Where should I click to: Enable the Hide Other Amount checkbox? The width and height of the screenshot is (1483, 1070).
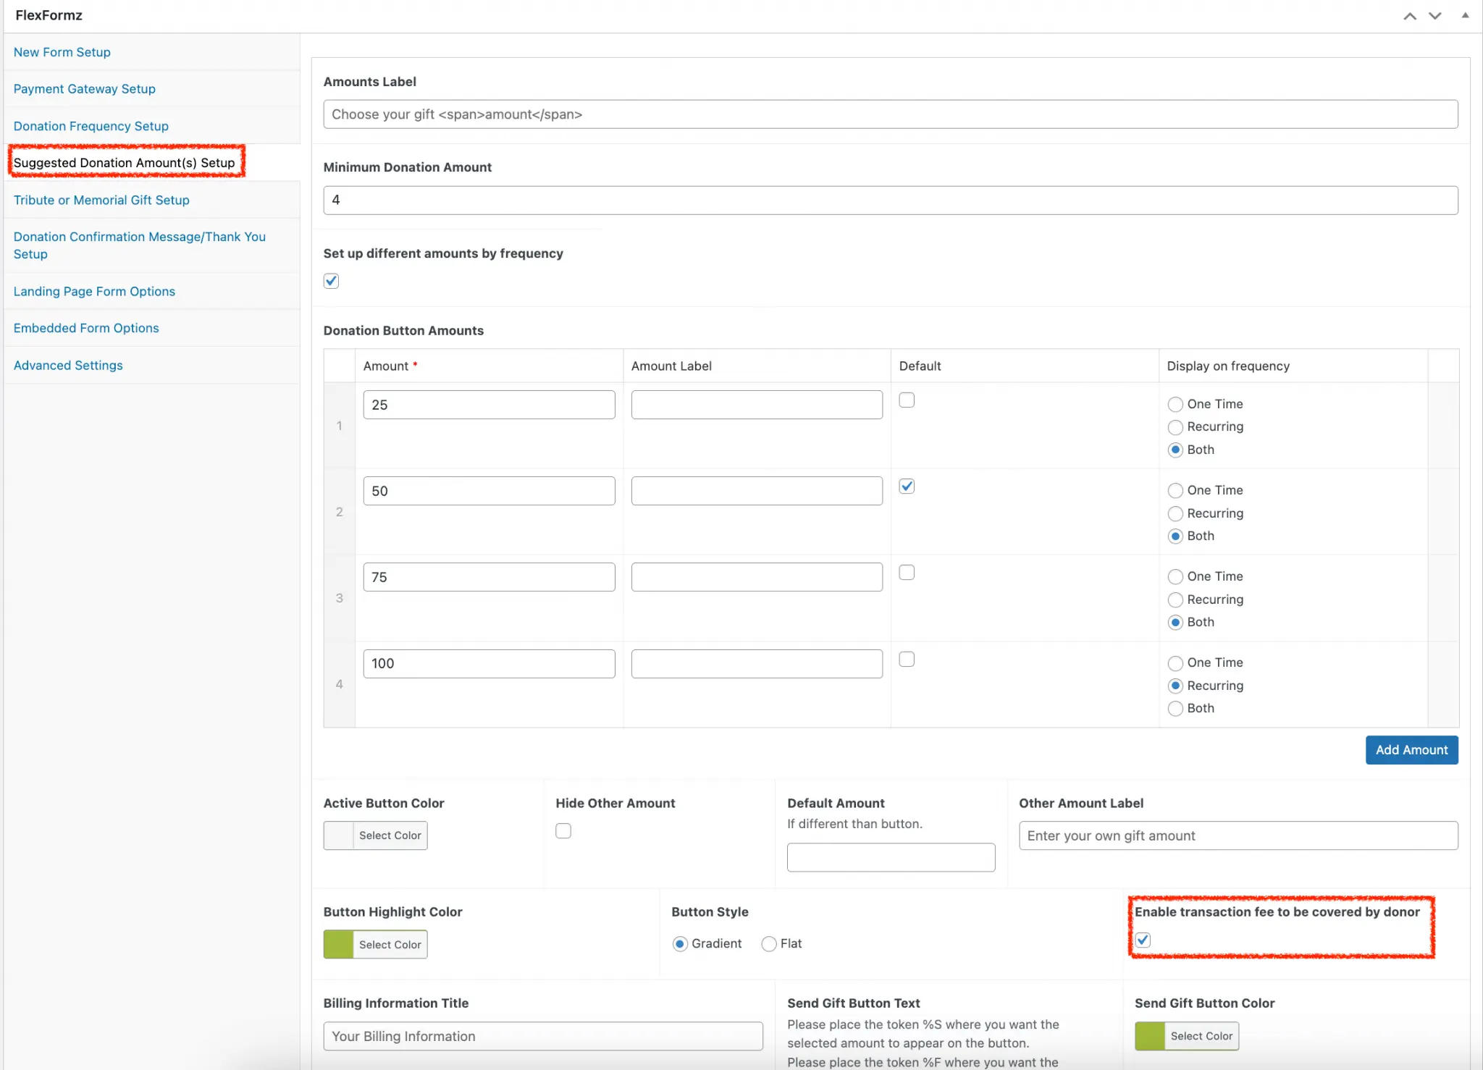(563, 831)
